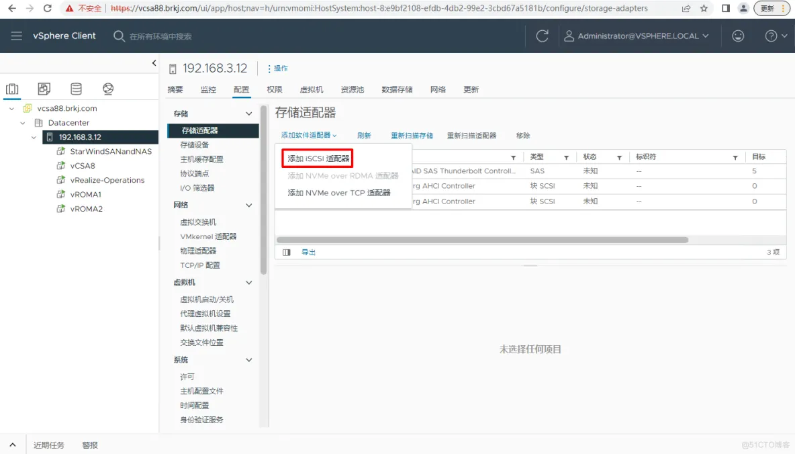Open browser profile avatar
The height and width of the screenshot is (454, 795).
(x=743, y=8)
